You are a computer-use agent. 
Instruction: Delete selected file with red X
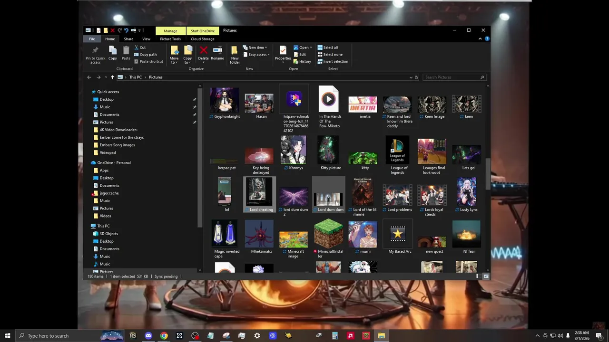click(x=203, y=53)
